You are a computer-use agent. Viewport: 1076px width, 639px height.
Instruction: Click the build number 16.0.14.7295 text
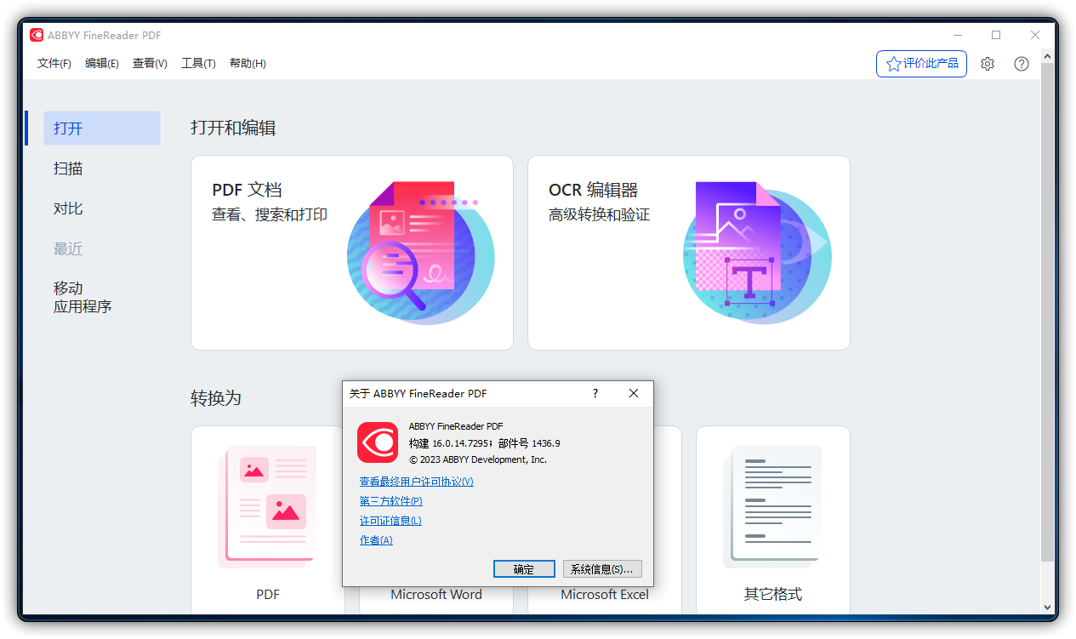[x=462, y=443]
